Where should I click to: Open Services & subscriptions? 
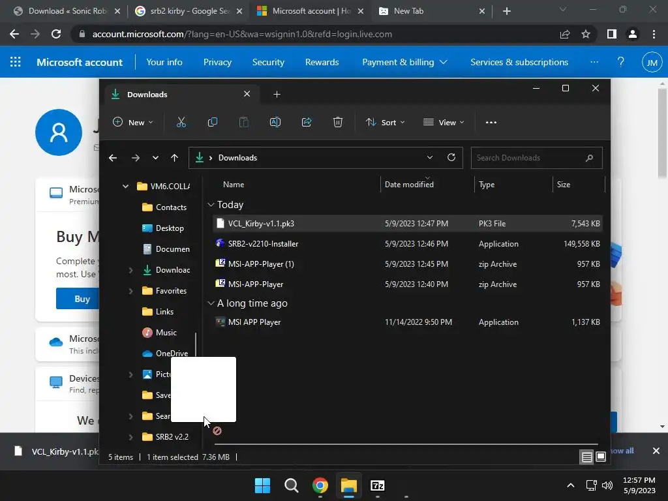519,62
